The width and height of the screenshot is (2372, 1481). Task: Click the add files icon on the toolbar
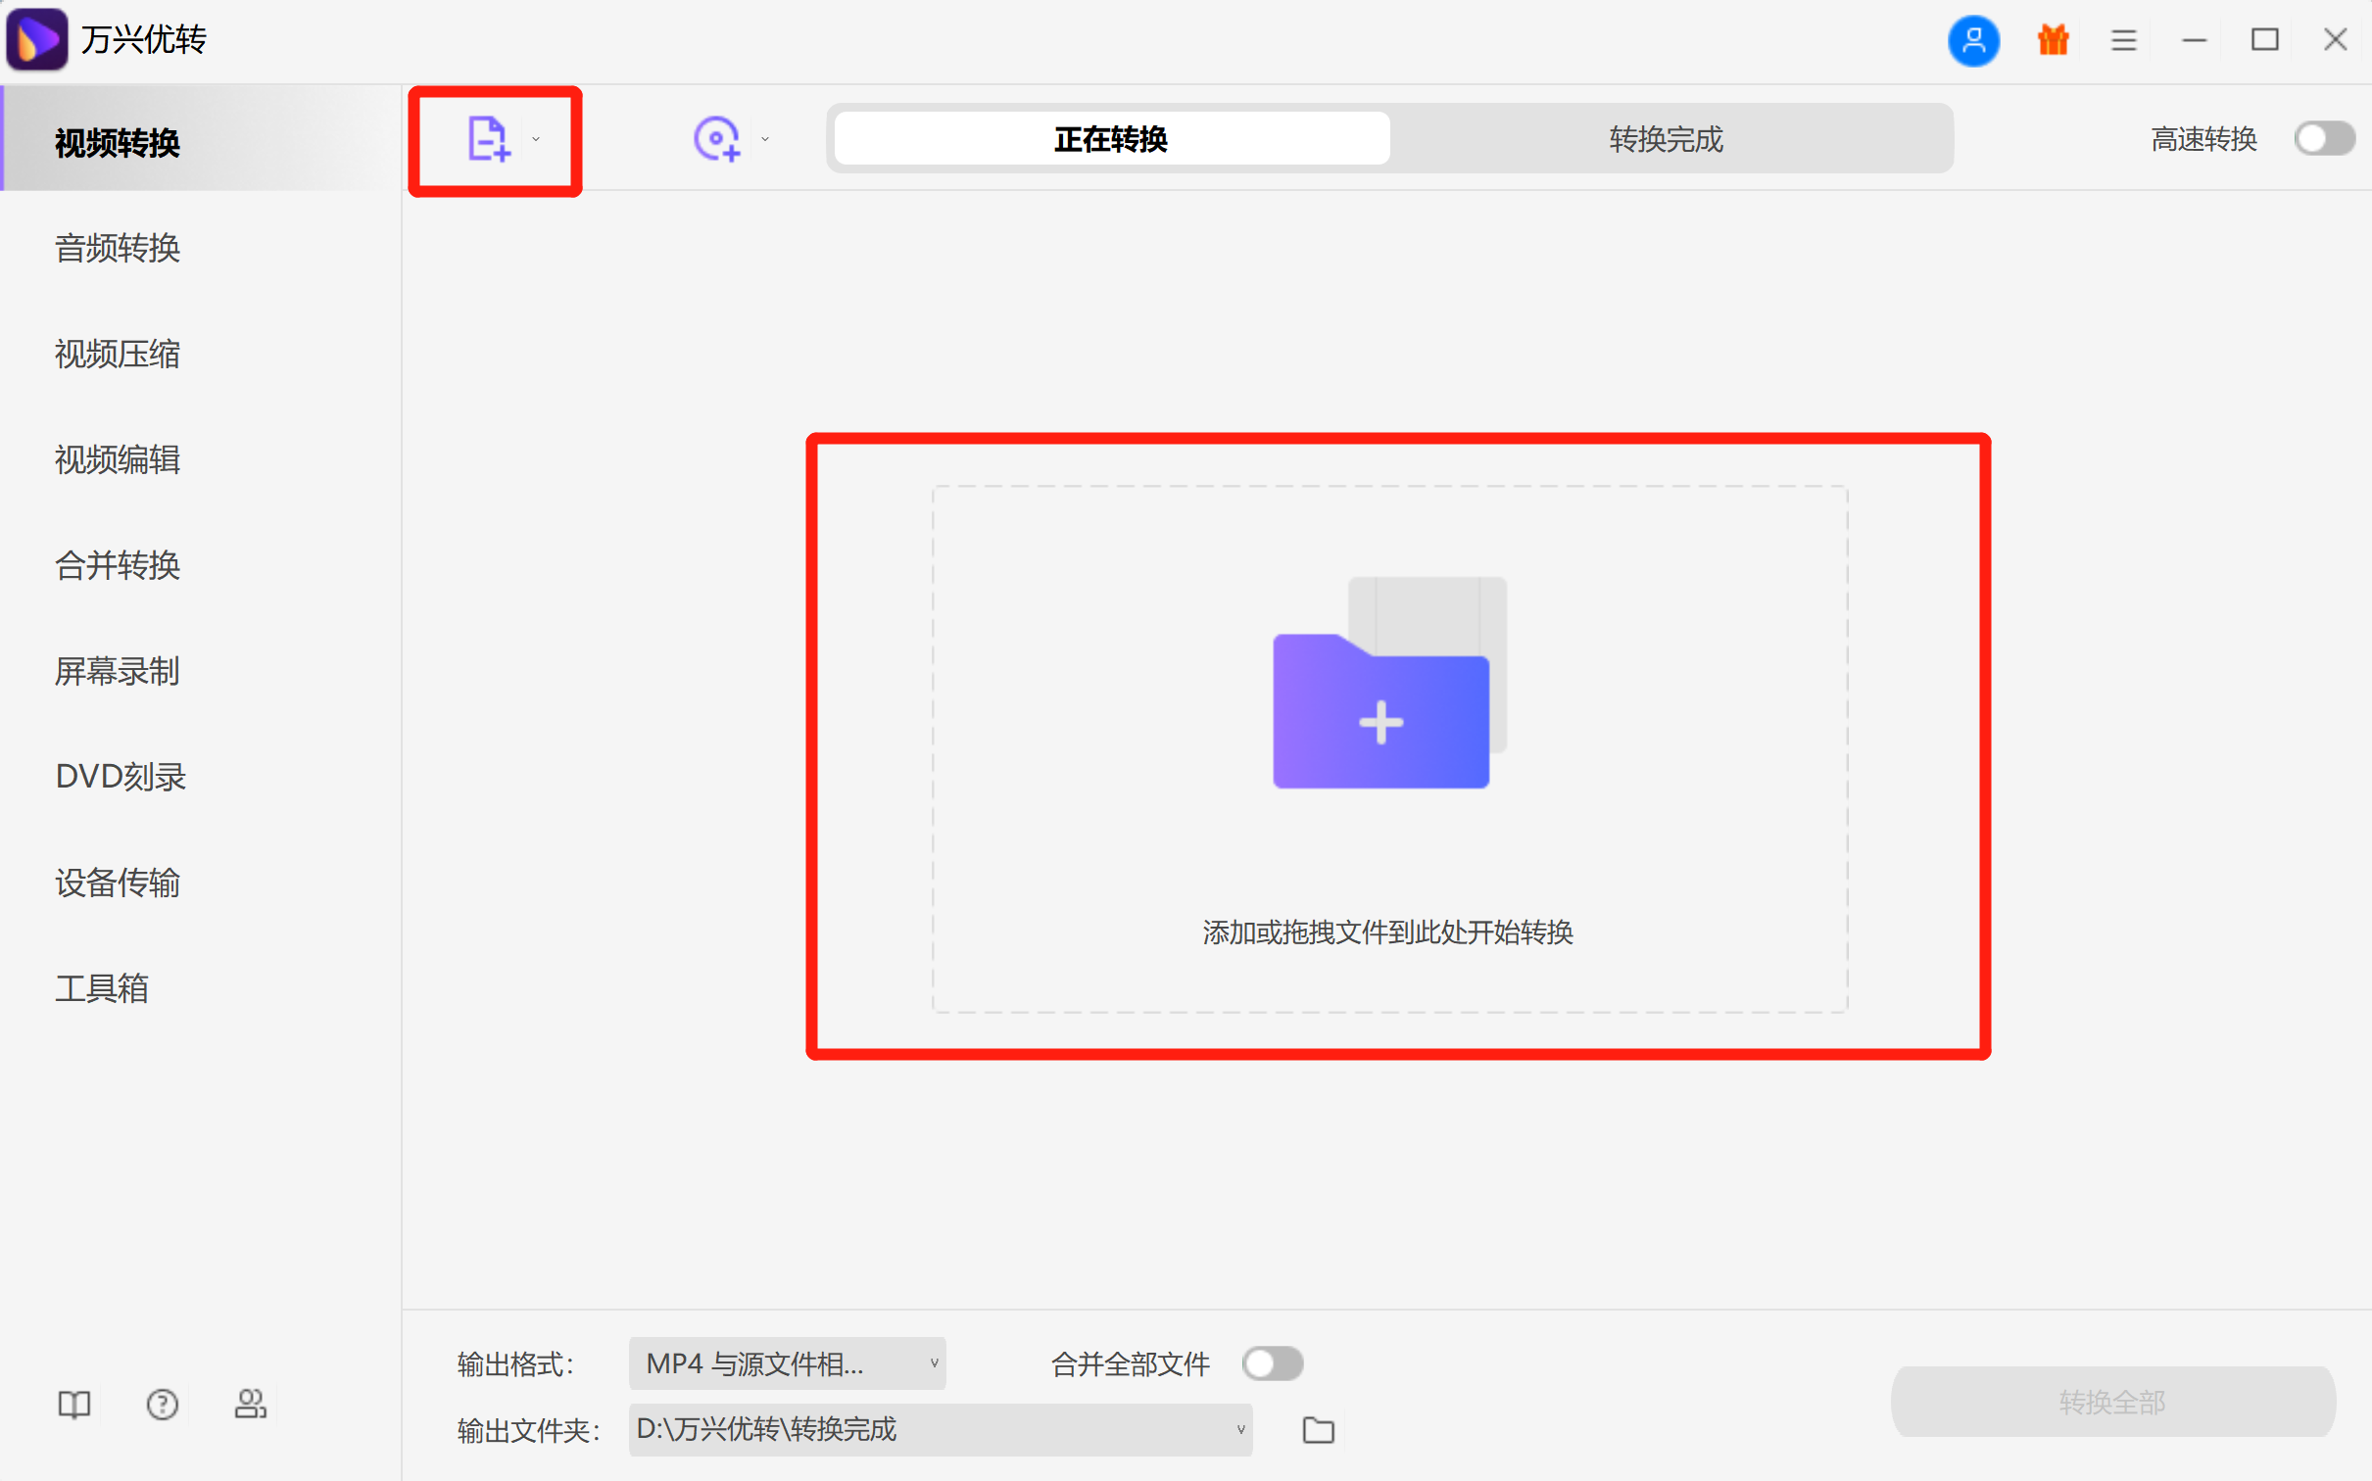click(x=489, y=138)
